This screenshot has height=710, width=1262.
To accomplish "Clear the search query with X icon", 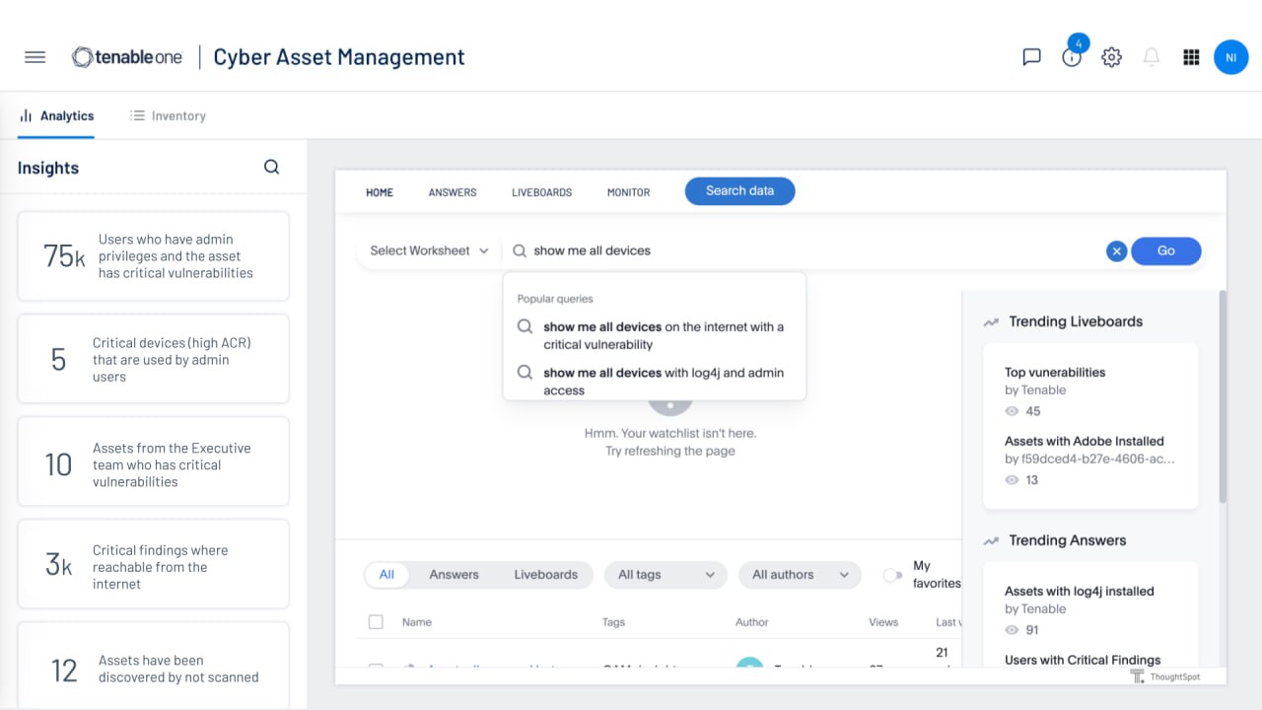I will pyautogui.click(x=1116, y=251).
